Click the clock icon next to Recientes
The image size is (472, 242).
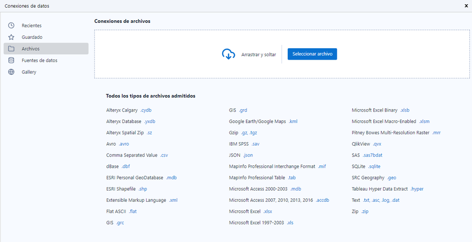11,26
